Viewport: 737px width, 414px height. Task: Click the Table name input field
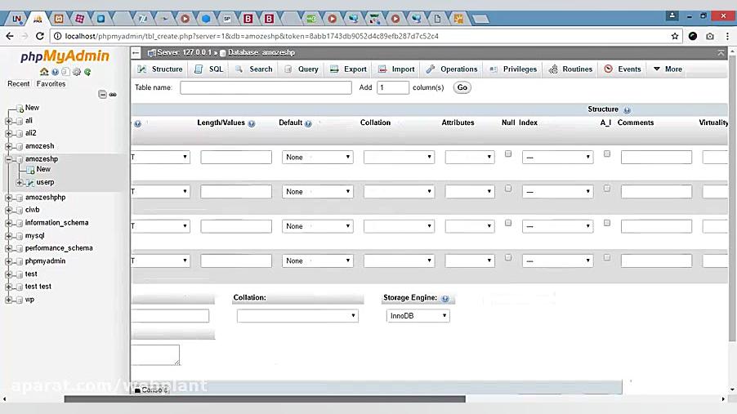coord(266,87)
